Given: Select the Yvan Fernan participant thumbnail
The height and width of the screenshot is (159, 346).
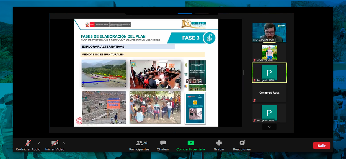Looking at the screenshot, I should pos(269,53).
